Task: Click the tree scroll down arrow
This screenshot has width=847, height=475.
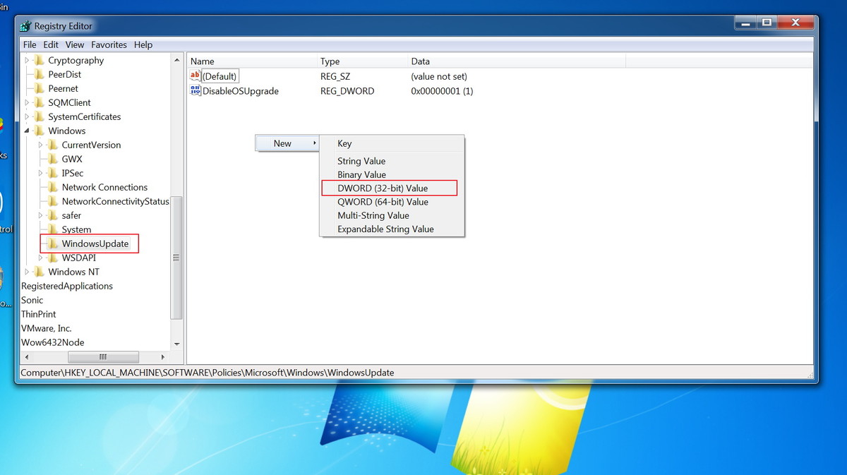Action: [177, 344]
